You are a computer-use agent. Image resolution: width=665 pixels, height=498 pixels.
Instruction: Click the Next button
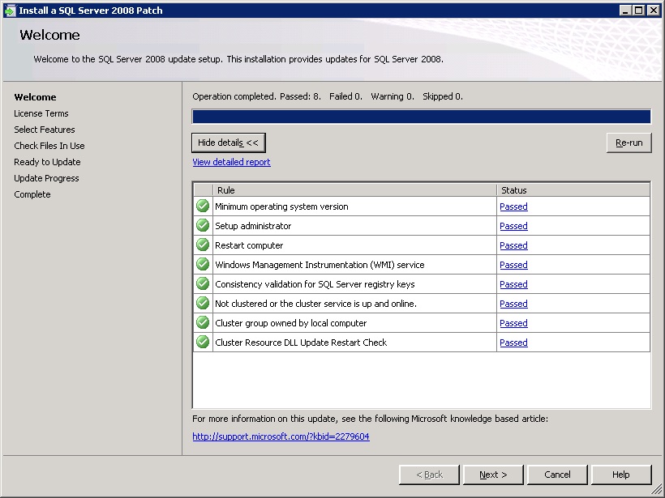[493, 475]
